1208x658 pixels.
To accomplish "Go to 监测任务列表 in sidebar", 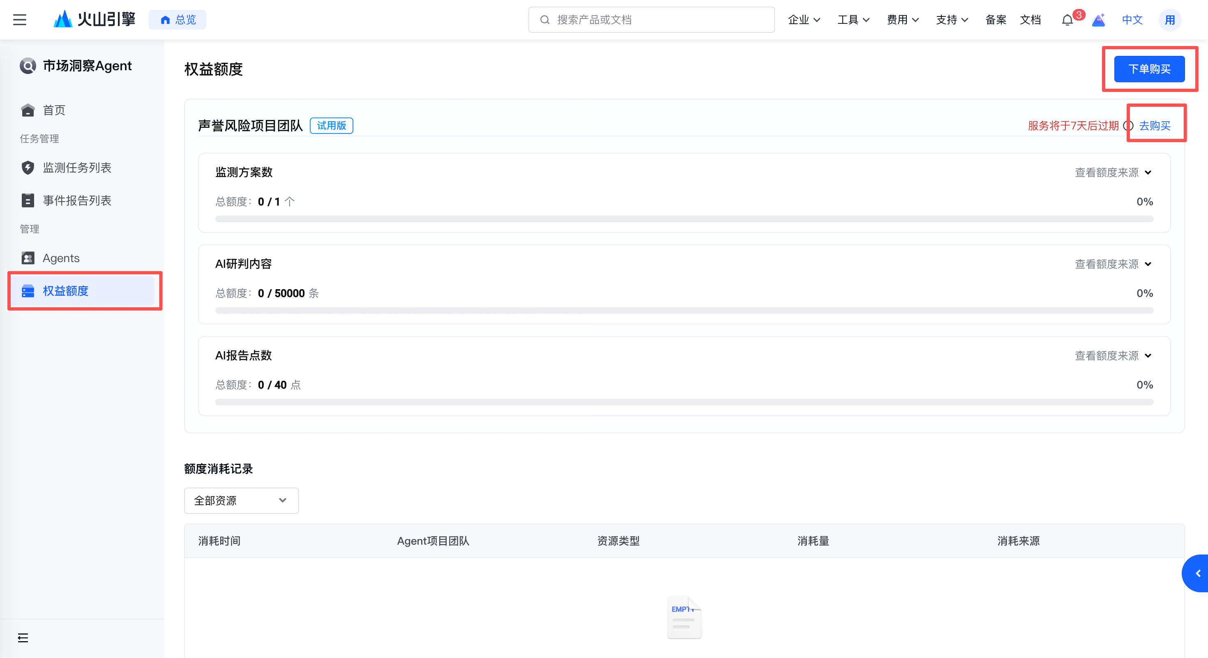I will coord(77,168).
